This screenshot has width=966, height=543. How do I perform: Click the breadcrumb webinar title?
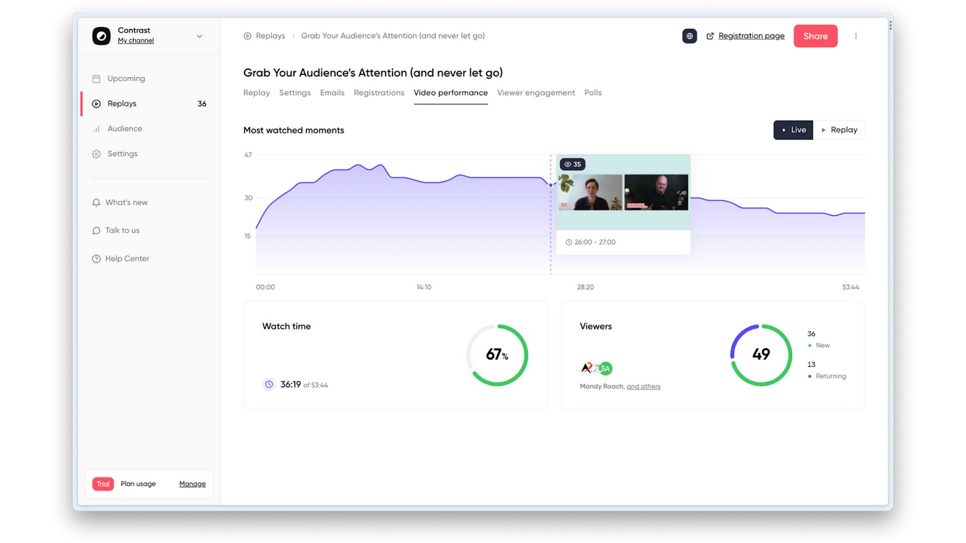(x=393, y=36)
